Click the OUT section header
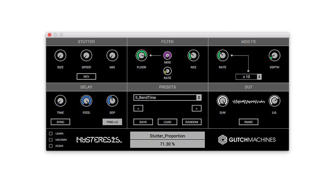The image size is (335, 186). tap(249, 87)
